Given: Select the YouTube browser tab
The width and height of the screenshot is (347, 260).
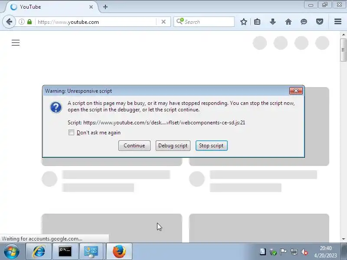Looking at the screenshot, I should coord(51,7).
